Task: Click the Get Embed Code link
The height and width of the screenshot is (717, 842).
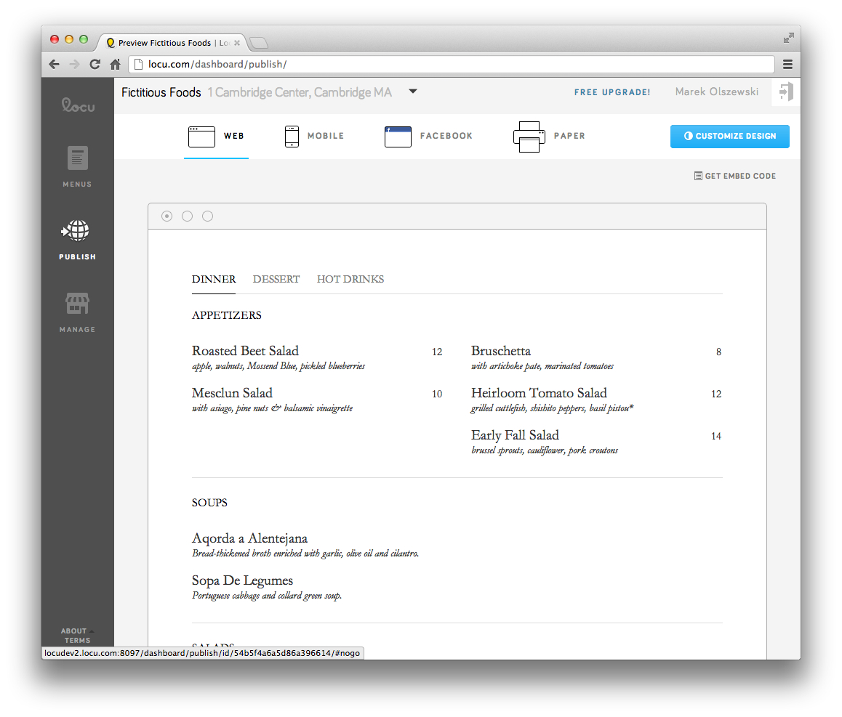Action: click(735, 176)
